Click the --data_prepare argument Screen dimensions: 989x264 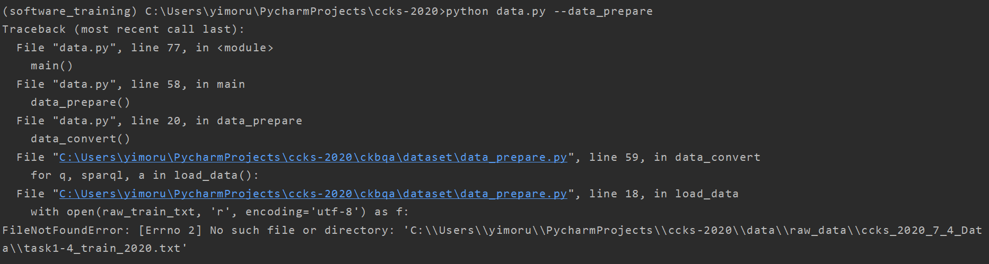click(603, 11)
